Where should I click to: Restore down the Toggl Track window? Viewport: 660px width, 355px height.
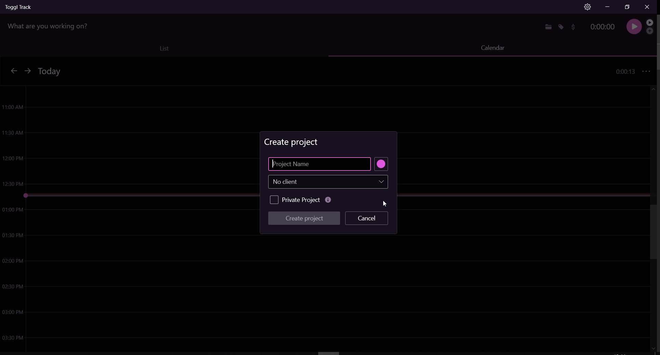click(627, 7)
